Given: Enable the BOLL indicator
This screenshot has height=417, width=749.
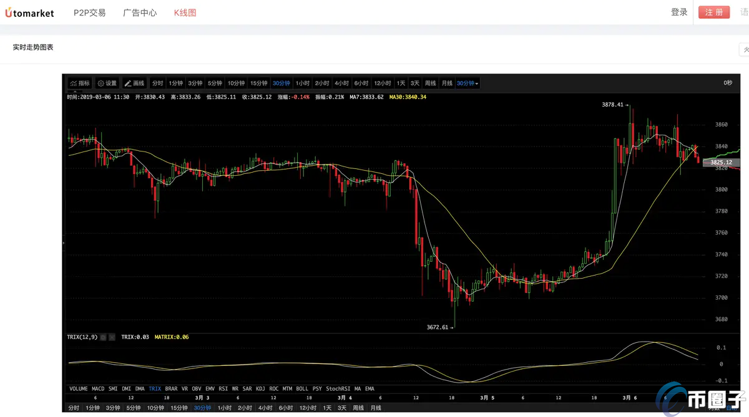Looking at the screenshot, I should (x=302, y=389).
